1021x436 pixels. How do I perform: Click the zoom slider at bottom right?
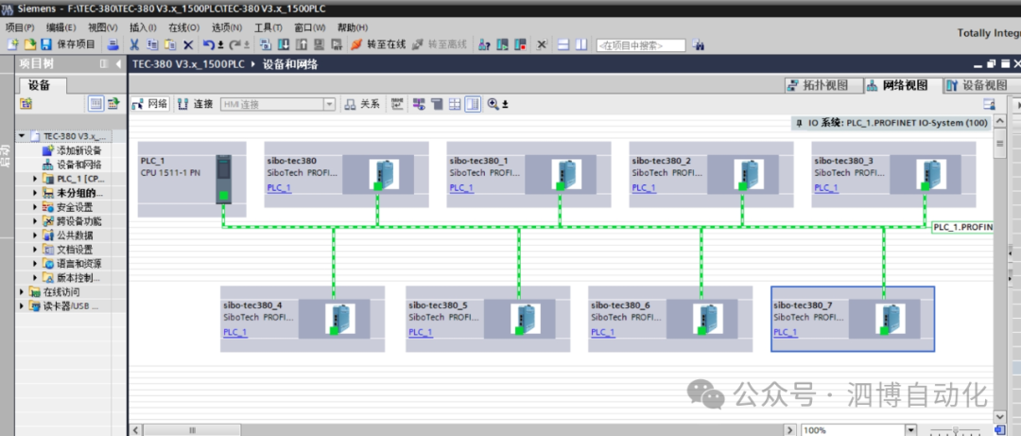click(955, 430)
